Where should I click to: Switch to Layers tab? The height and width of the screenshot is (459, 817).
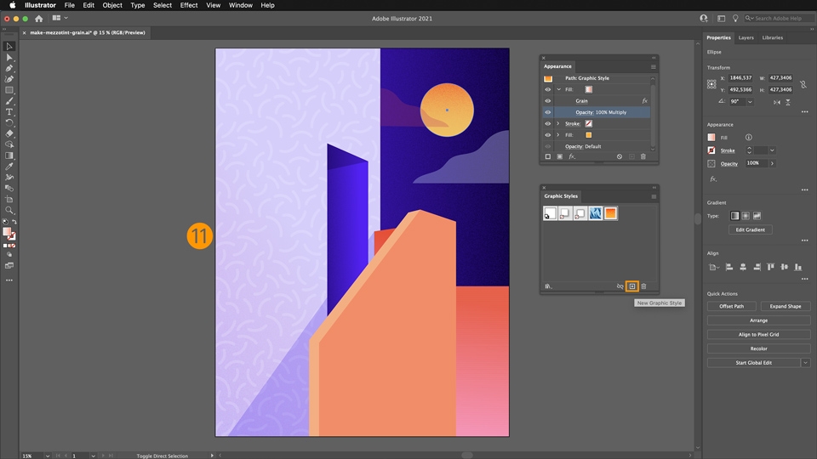[746, 37]
